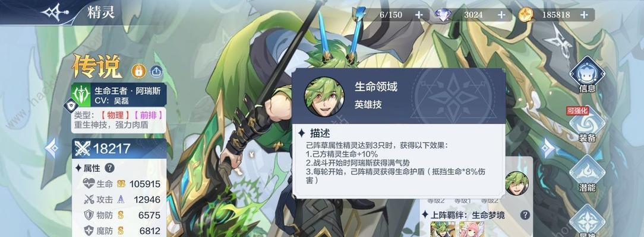The height and width of the screenshot is (237, 644).
Task: Add gold coins with plus next to 185818
Action: coord(583,15)
